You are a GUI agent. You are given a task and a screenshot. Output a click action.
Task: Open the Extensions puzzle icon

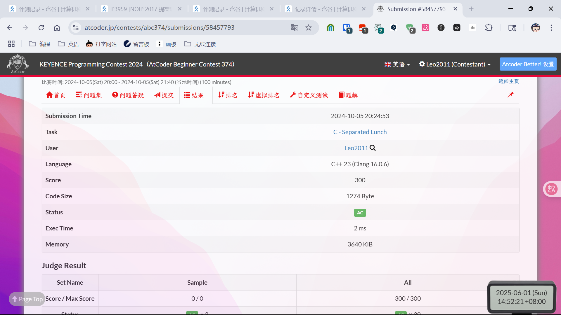(489, 28)
